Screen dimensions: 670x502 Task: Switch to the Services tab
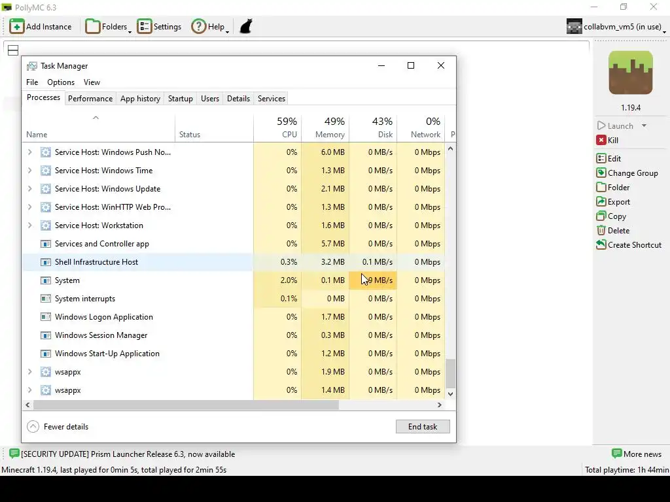click(x=272, y=99)
